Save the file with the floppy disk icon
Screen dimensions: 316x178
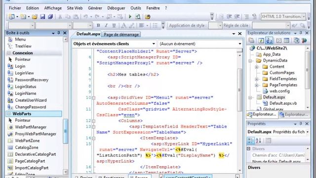(42, 17)
